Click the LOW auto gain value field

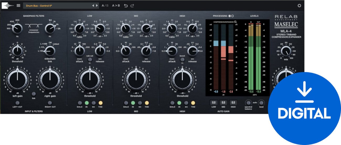[214, 103]
